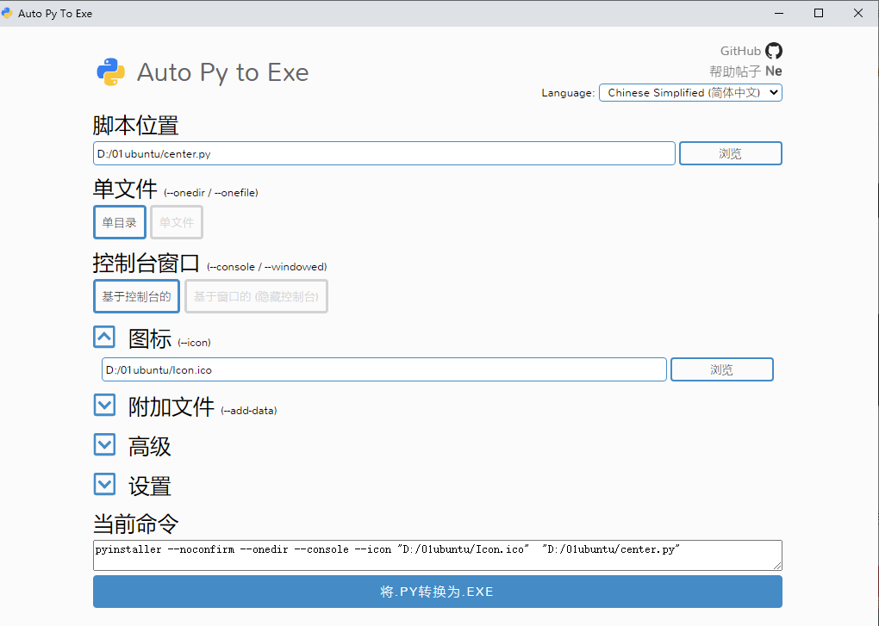Click the 将.PY转换为.EXE convert button
This screenshot has height=626, width=879.
(x=437, y=592)
